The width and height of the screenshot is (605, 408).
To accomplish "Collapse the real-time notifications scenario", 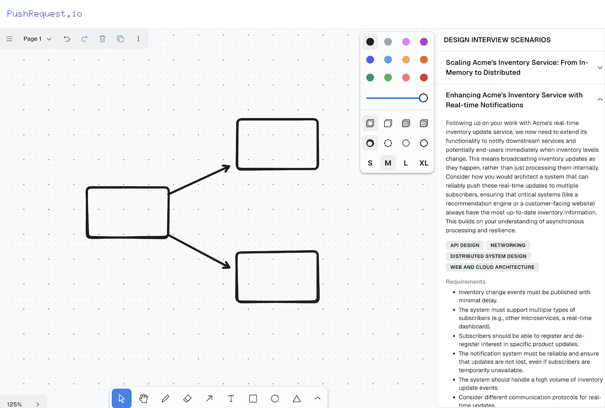I will point(600,100).
